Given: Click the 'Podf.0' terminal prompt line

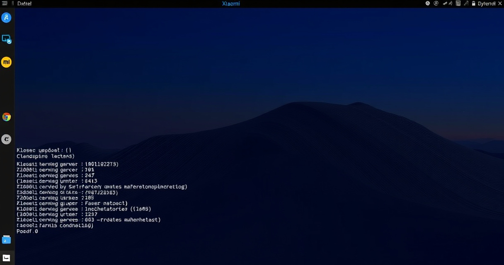Looking at the screenshot, I should [27, 231].
